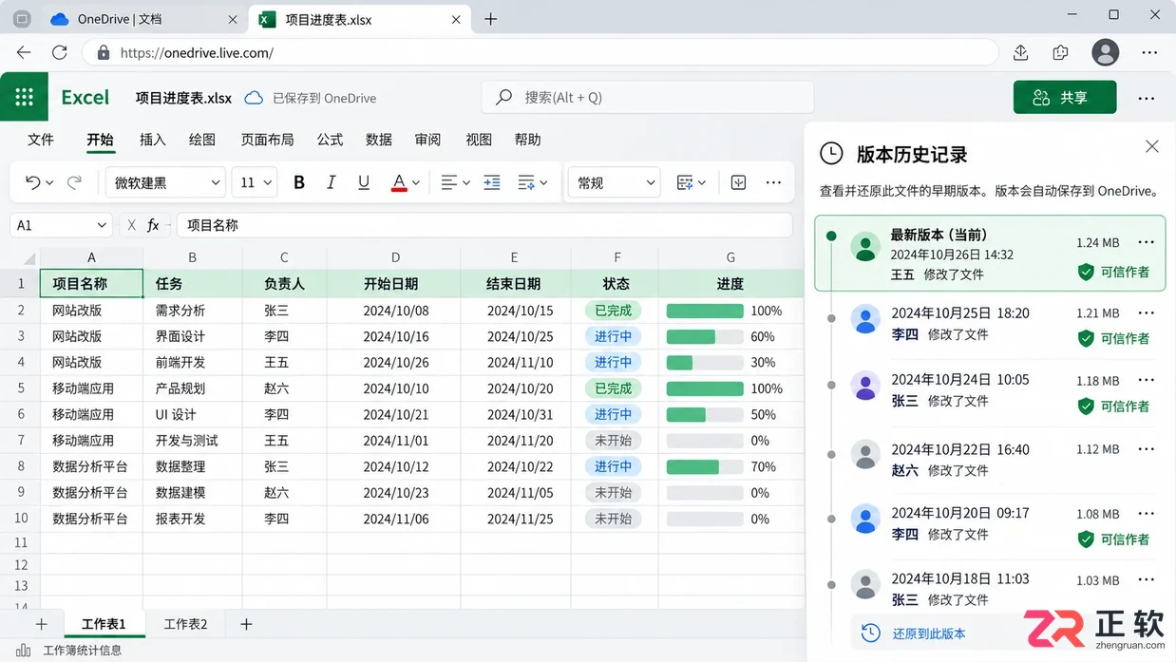Open a new browser tab with plus
Screen dimensions: 1176x662
(x=490, y=19)
